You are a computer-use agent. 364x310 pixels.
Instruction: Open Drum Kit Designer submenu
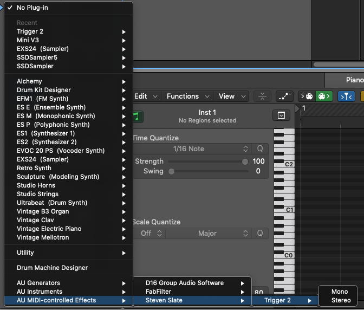tap(68, 90)
